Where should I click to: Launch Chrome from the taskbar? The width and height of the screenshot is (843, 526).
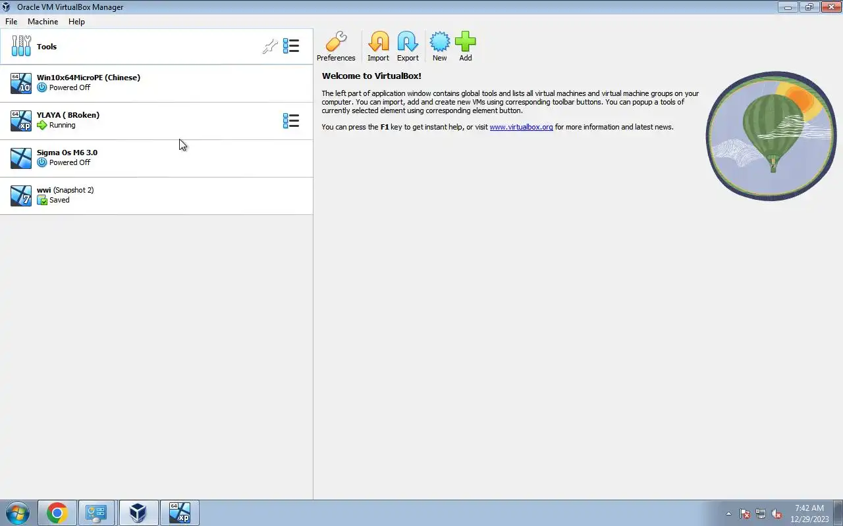57,513
